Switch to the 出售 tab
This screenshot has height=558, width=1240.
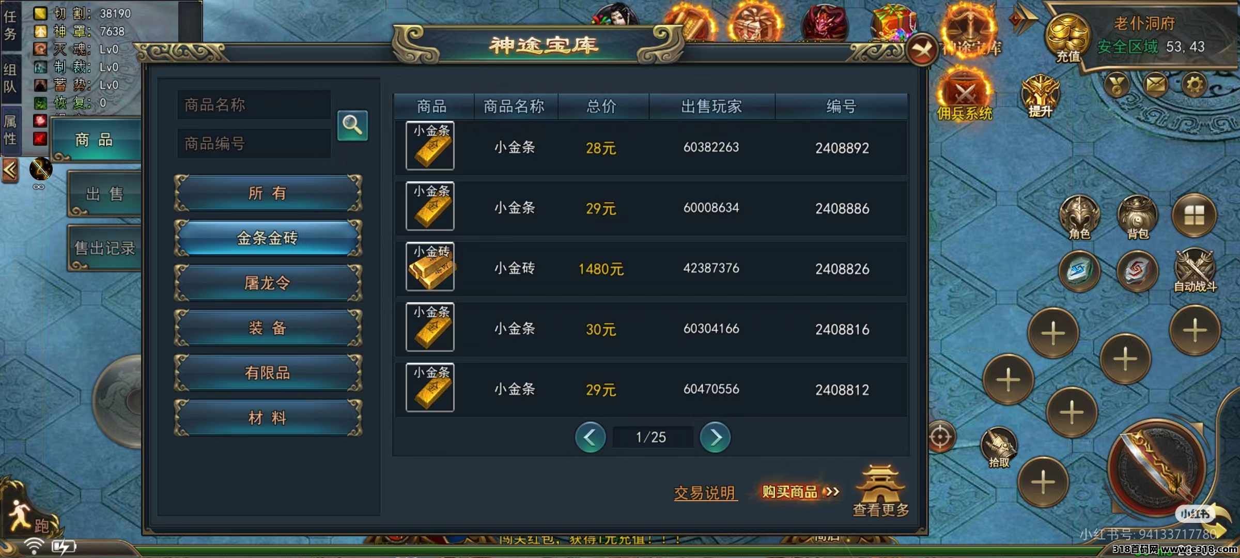coord(104,194)
